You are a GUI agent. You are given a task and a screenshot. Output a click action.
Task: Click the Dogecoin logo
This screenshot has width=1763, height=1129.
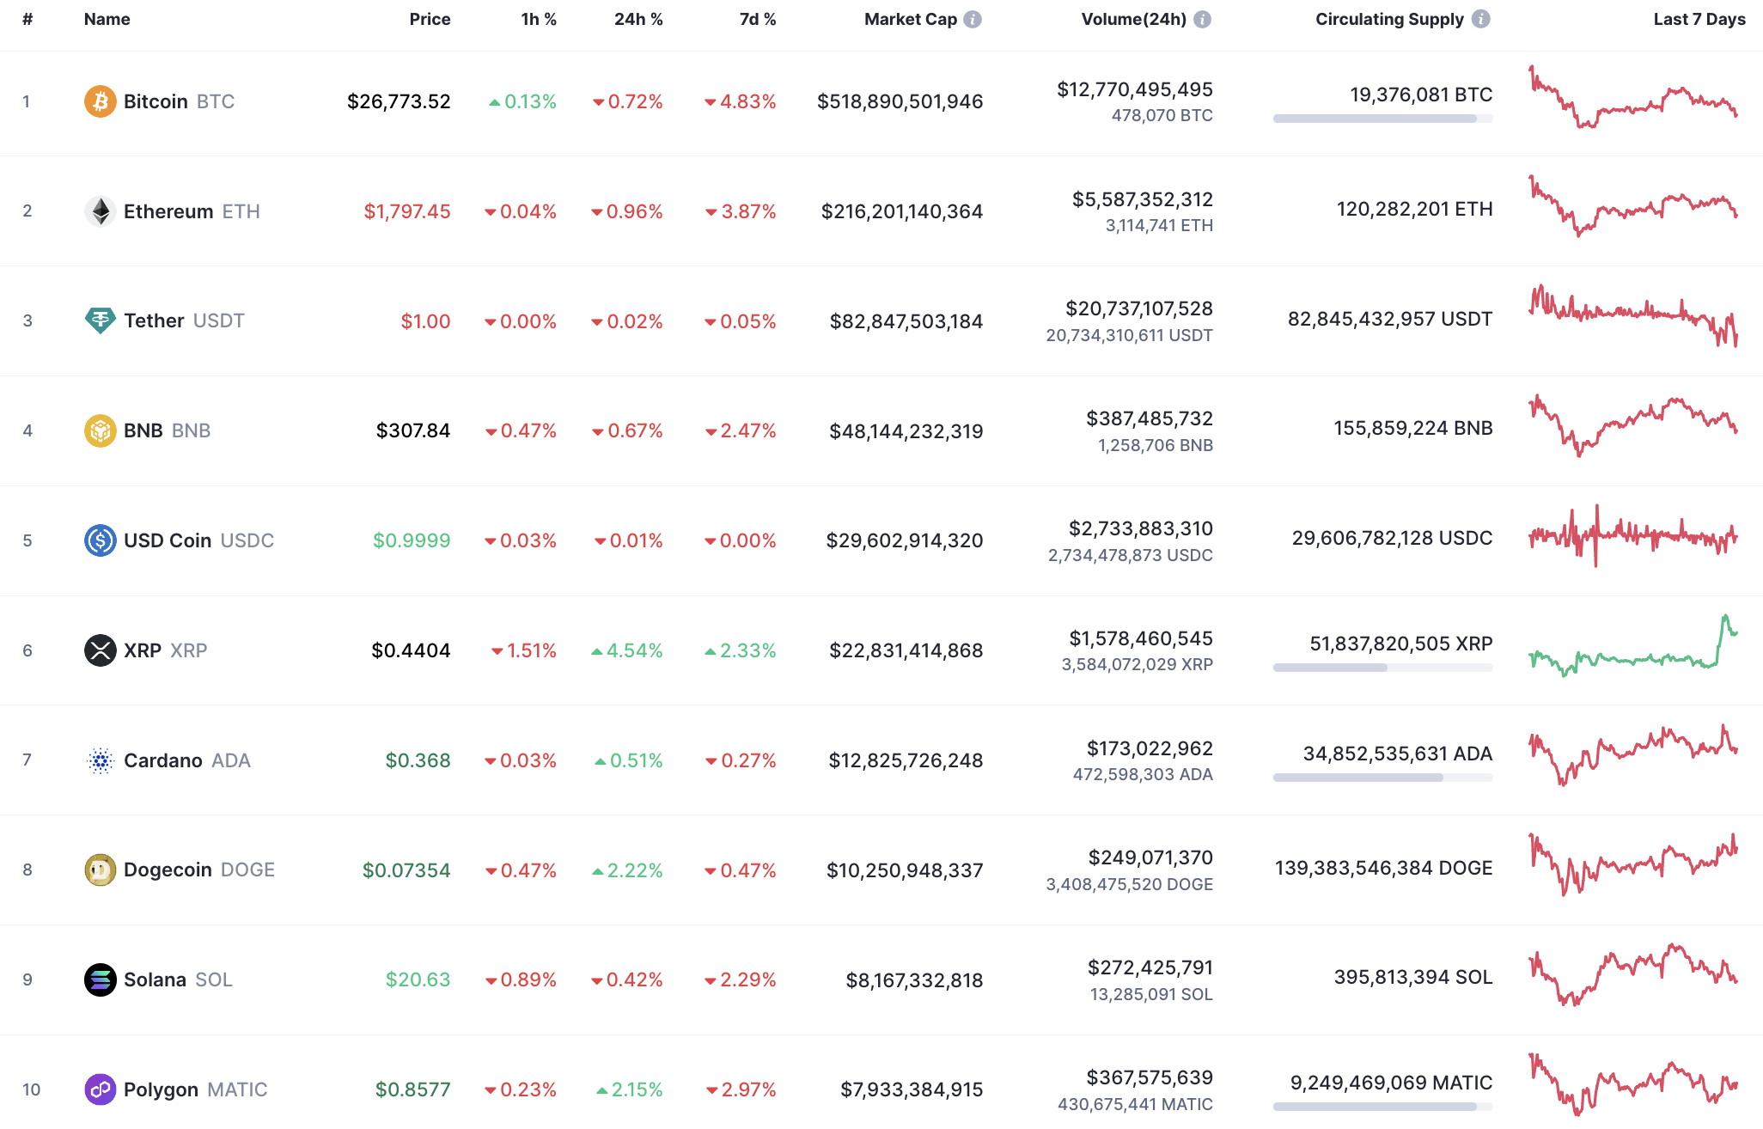click(x=101, y=870)
